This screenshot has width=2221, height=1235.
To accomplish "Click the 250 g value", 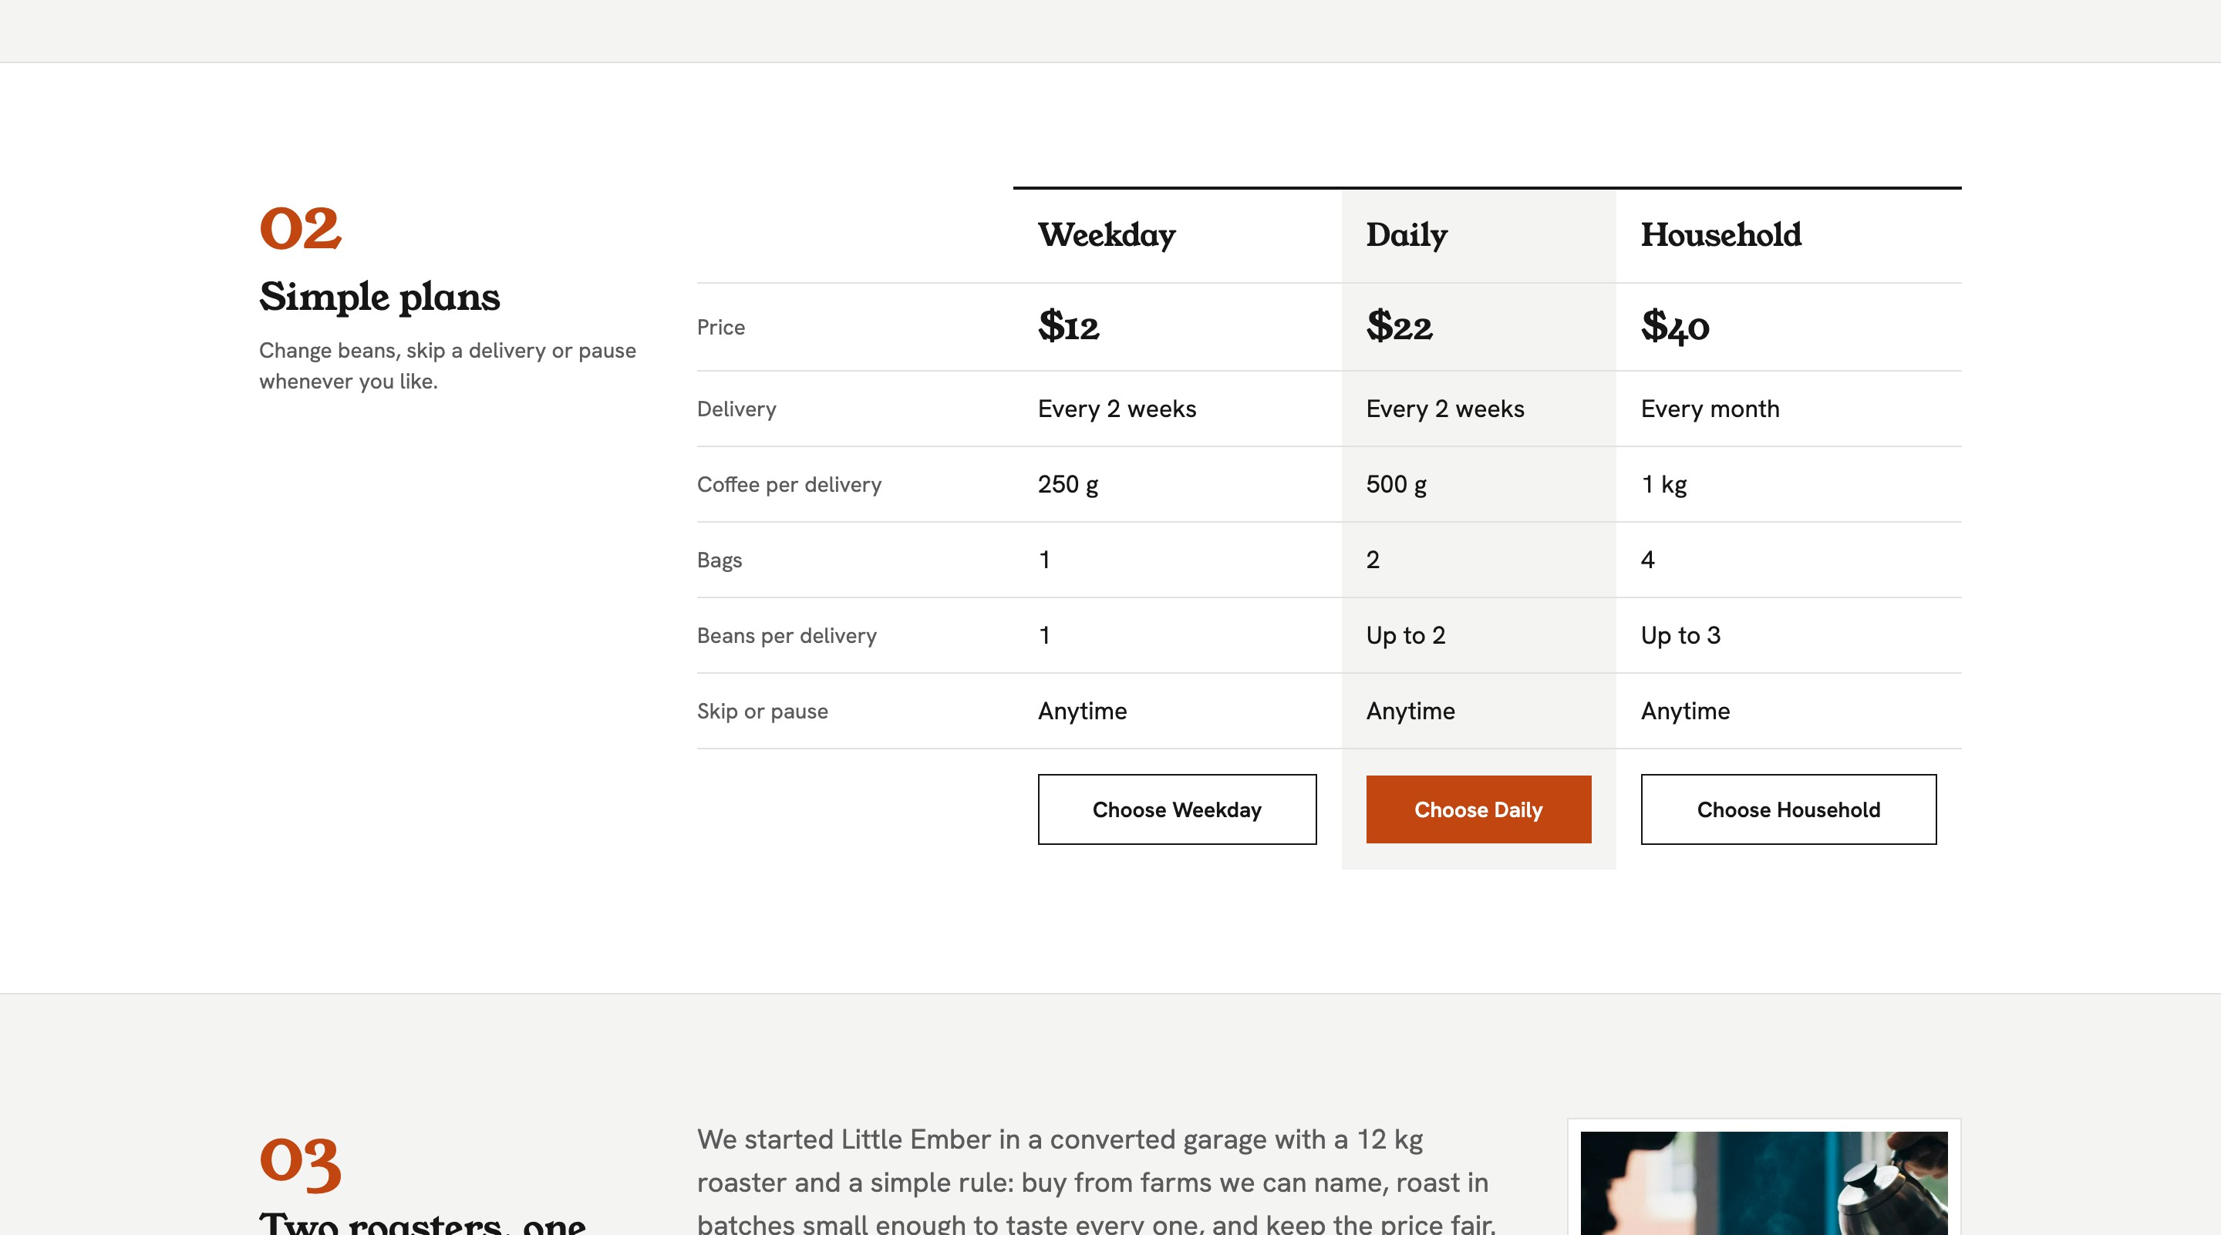I will point(1067,484).
